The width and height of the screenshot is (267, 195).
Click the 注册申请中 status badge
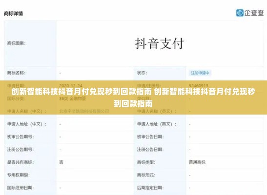point(200,73)
